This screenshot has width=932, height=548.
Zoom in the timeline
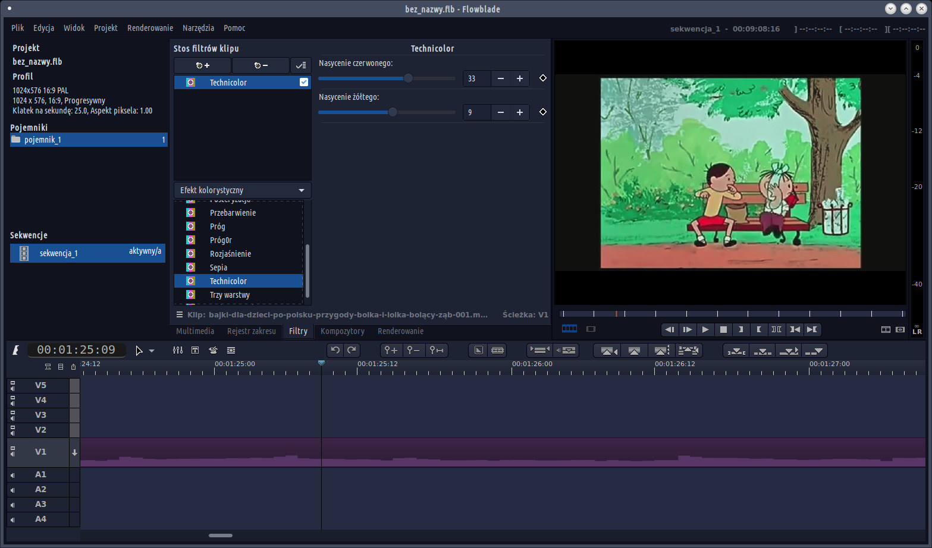(391, 350)
